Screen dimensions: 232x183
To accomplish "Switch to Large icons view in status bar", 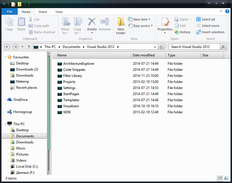I will point(226,178).
